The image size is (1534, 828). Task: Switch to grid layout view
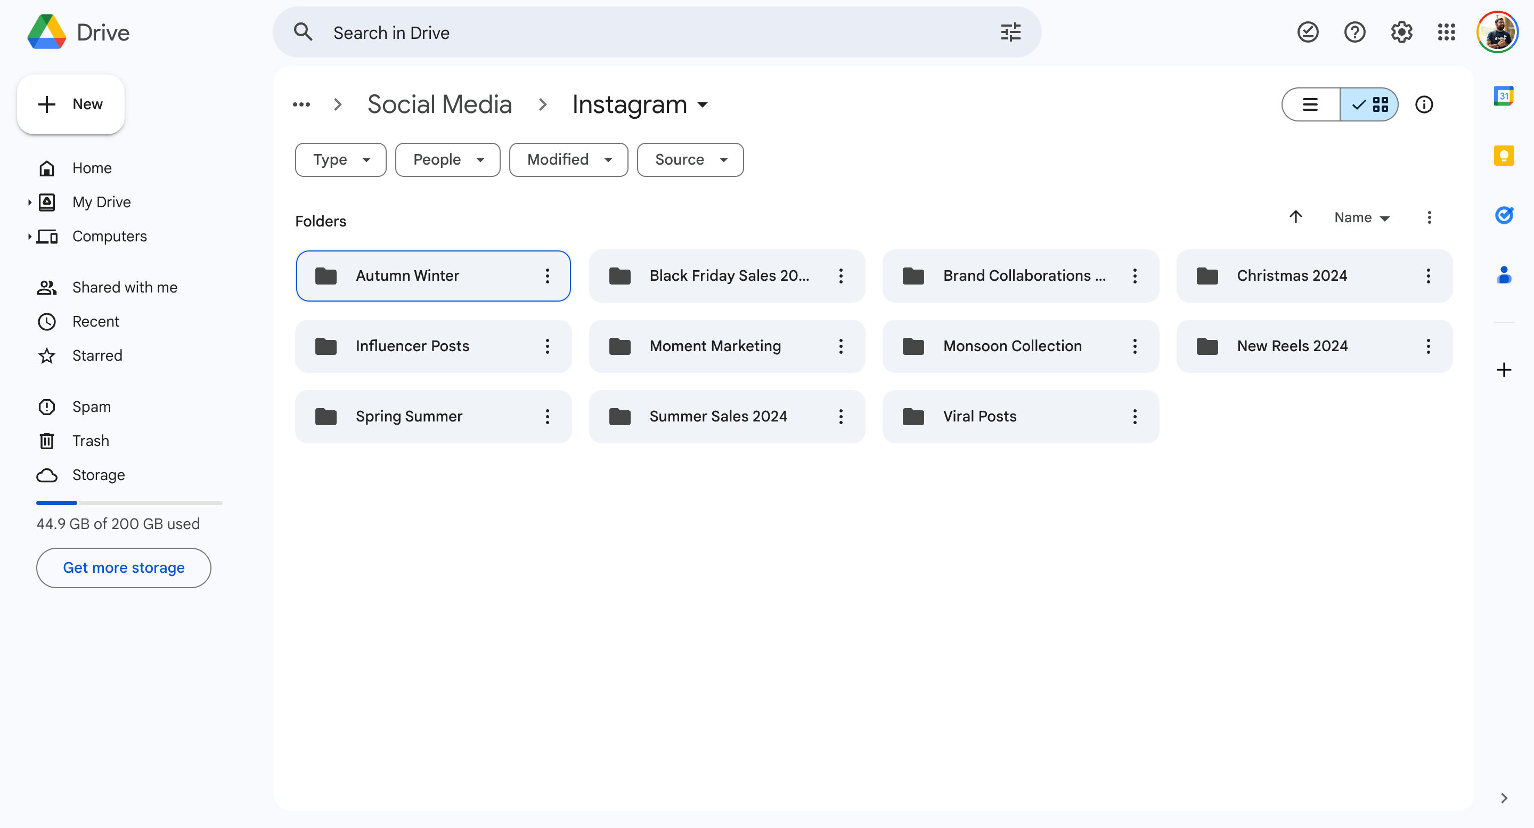pyautogui.click(x=1369, y=105)
